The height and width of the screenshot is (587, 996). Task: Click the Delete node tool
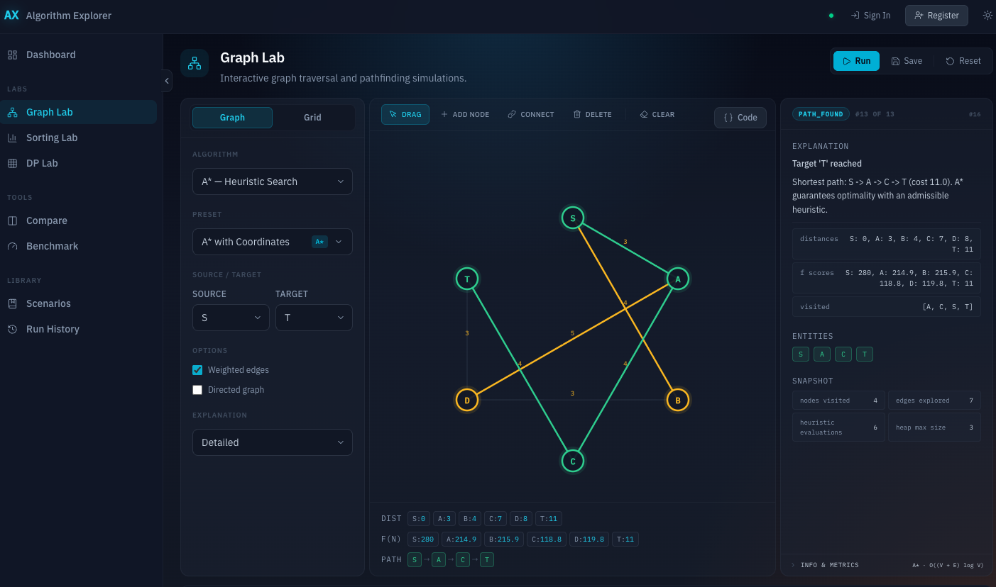click(592, 113)
